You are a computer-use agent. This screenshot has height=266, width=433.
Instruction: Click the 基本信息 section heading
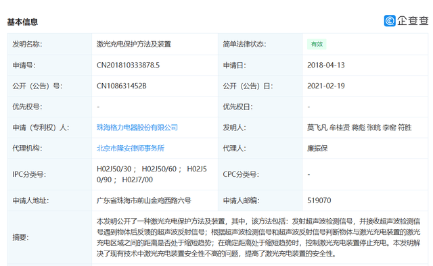[x=22, y=22]
